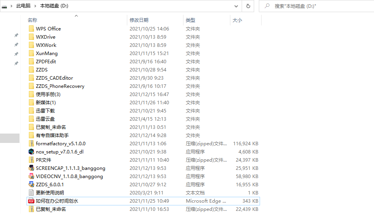Click the WPS Office folder icon
Viewport: 374px width, 214px height.
[31, 29]
